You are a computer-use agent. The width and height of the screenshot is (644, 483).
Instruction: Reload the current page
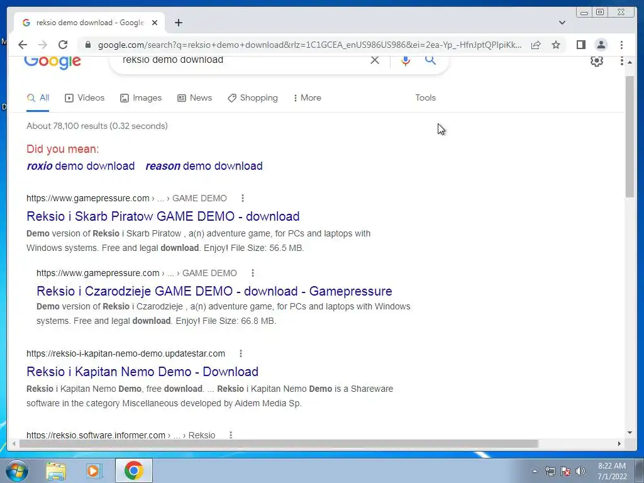coord(63,45)
